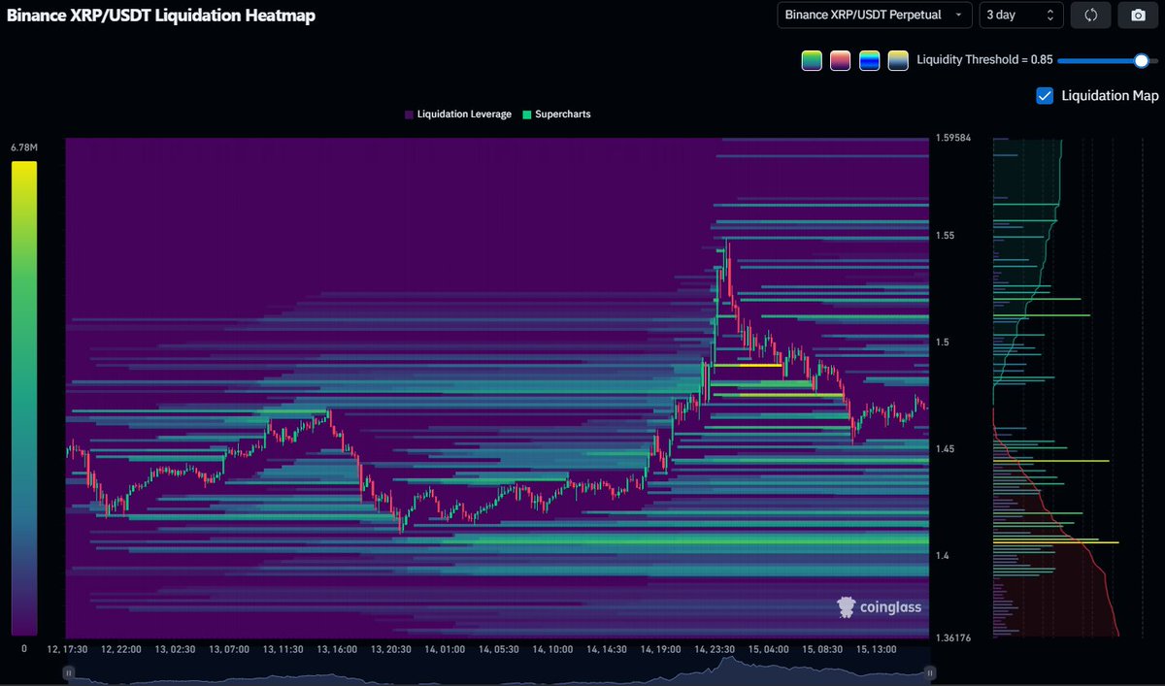Select the yellow-navy color scheme swatch
This screenshot has width=1165, height=686.
[898, 60]
